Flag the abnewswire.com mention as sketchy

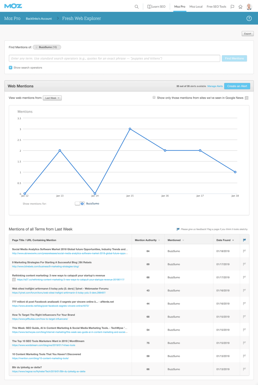[244, 251]
